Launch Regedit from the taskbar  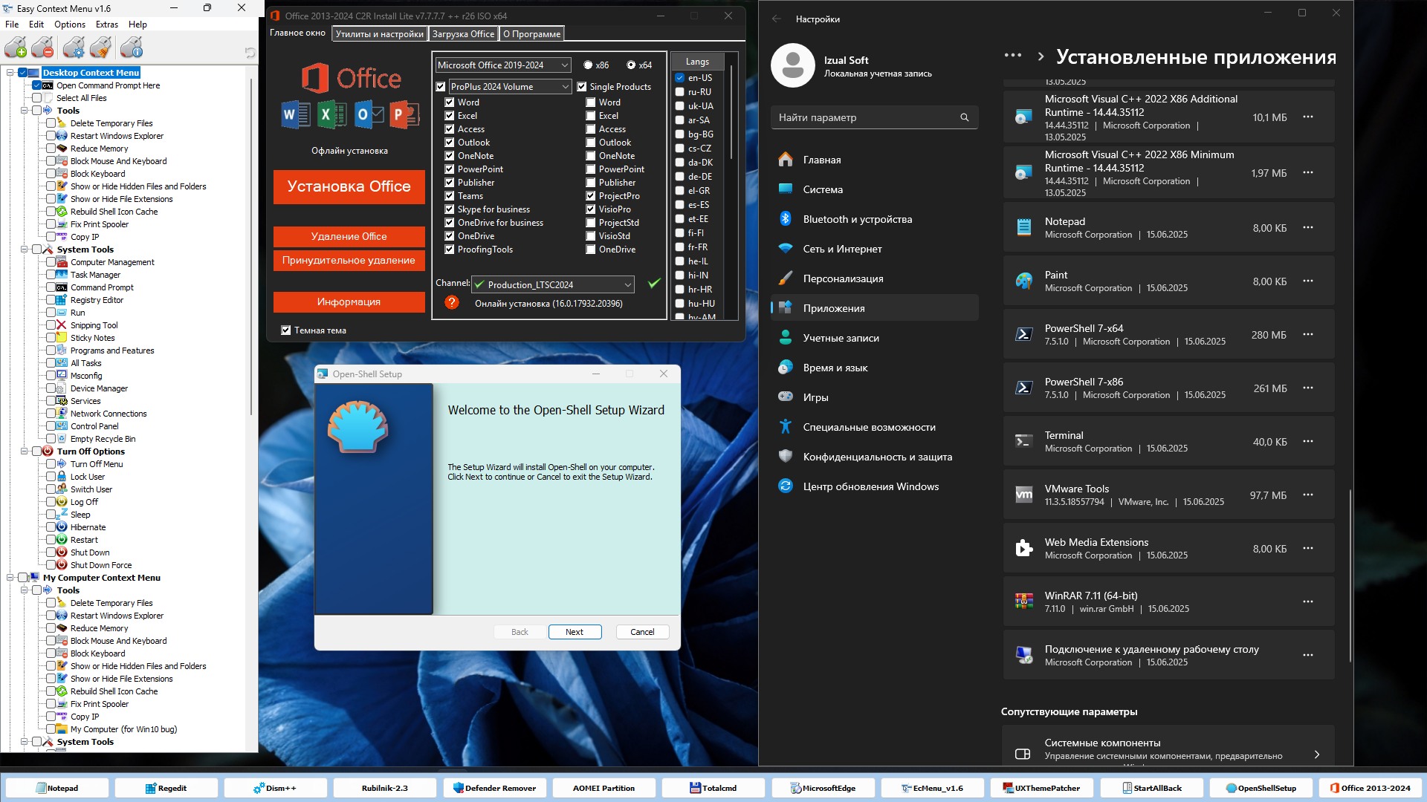point(166,788)
